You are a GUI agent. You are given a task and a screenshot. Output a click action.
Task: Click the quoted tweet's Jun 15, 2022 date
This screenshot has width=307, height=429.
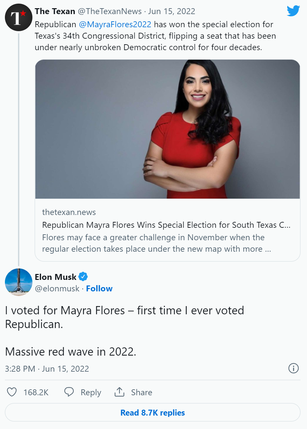click(x=172, y=11)
